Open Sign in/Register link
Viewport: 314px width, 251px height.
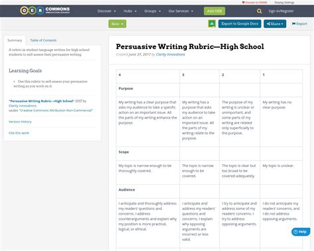[281, 11]
